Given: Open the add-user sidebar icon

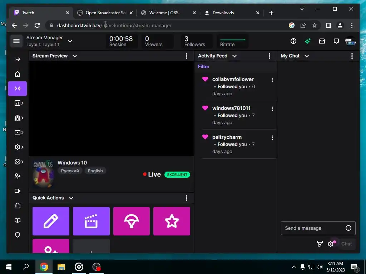Looking at the screenshot, I should (x=18, y=176).
